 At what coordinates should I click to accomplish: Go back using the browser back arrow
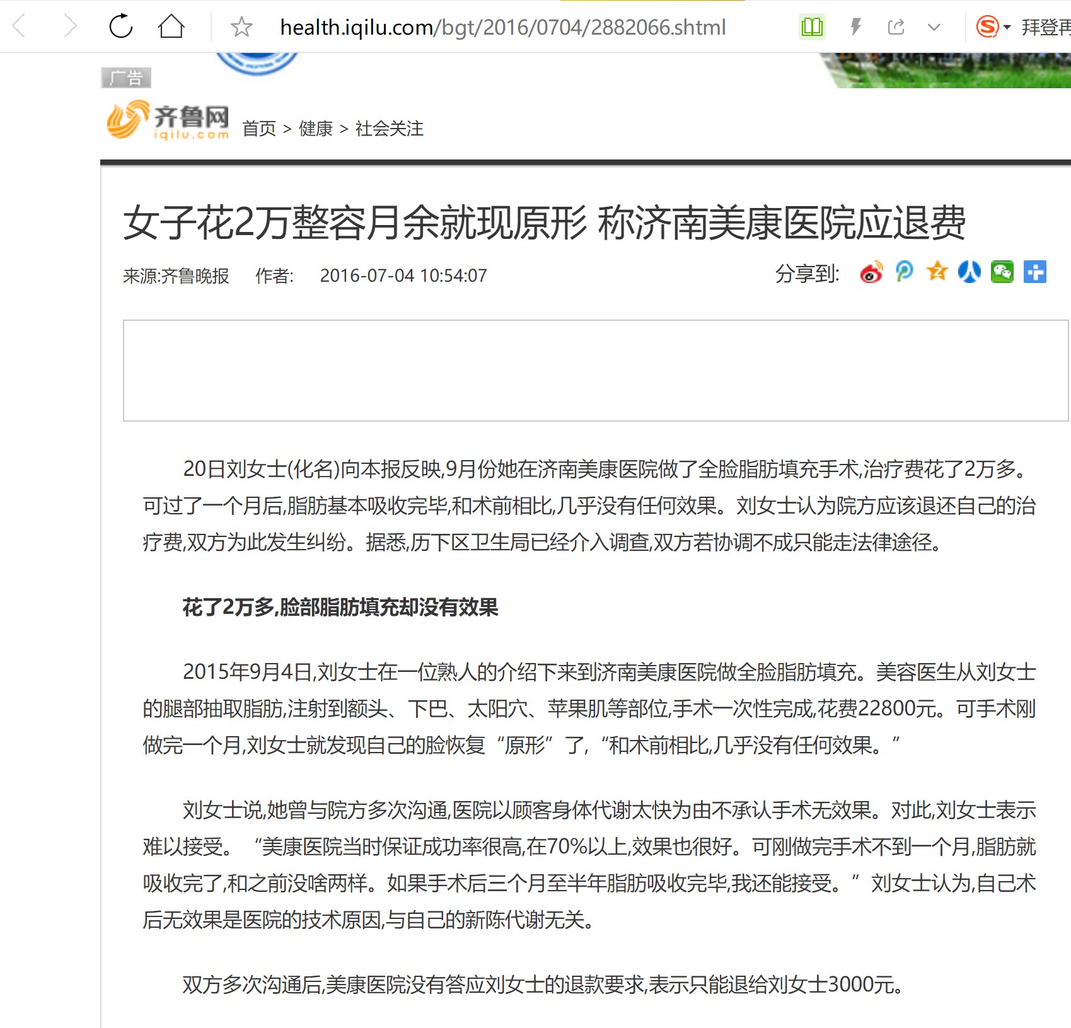[x=20, y=27]
